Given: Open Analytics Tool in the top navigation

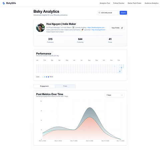Looking at the screenshot, I should click(x=105, y=3).
